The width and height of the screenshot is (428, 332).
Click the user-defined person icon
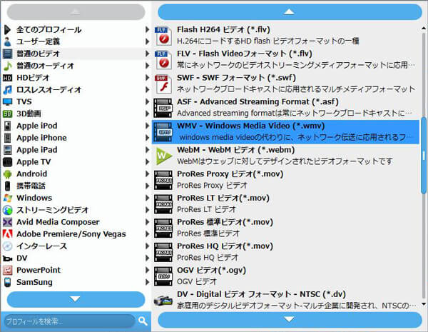[x=7, y=41]
